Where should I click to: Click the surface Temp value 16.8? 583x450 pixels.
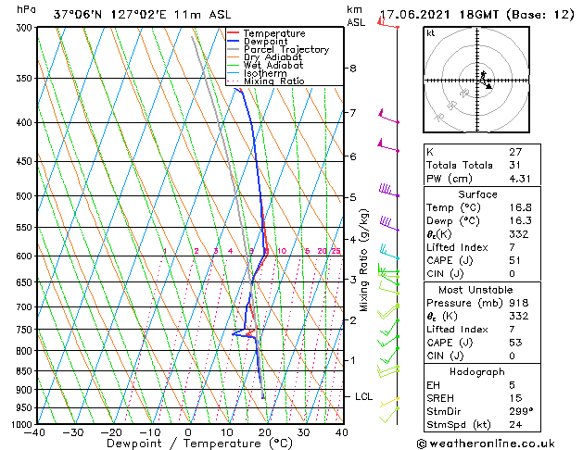click(x=520, y=207)
